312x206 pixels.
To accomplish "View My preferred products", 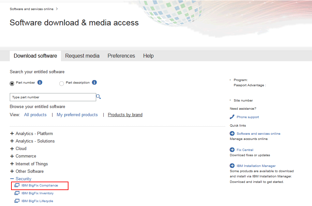I will 77,115.
